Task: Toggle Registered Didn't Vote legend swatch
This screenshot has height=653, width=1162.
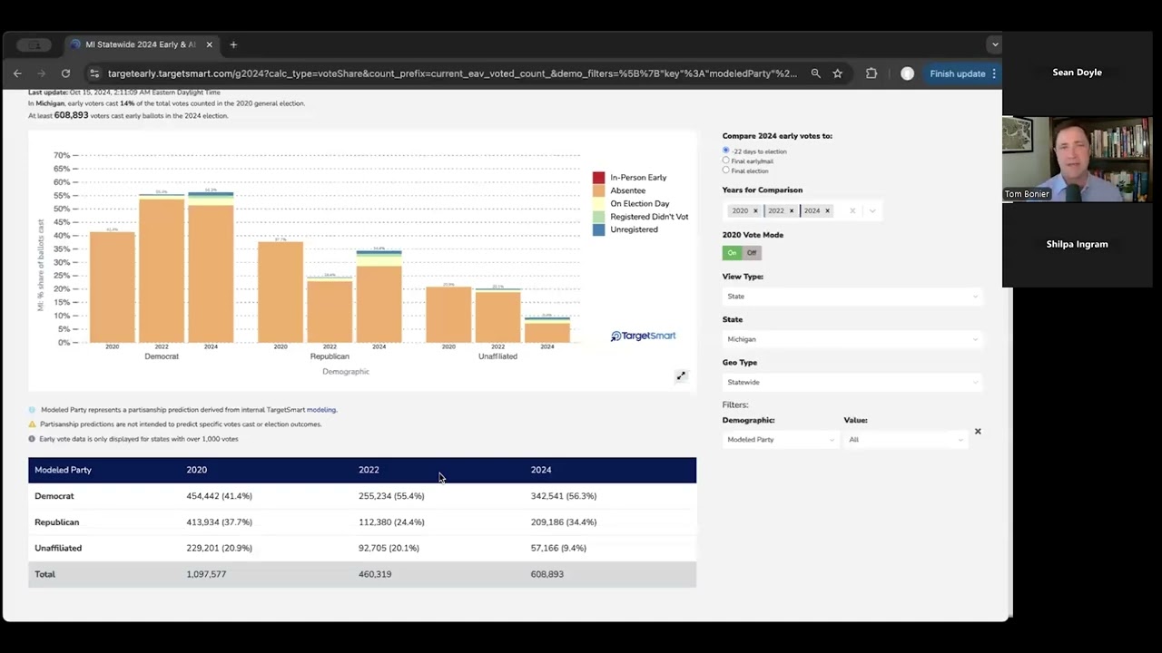Action: tap(599, 217)
